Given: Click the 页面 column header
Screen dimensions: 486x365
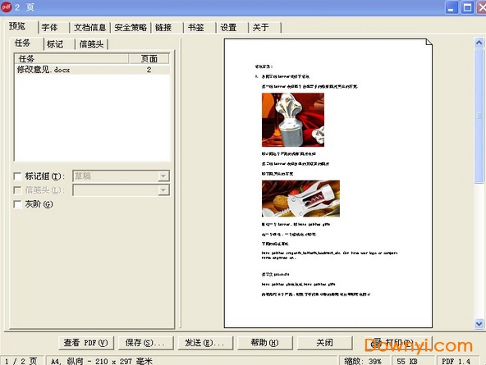Looking at the screenshot, I should tap(149, 58).
